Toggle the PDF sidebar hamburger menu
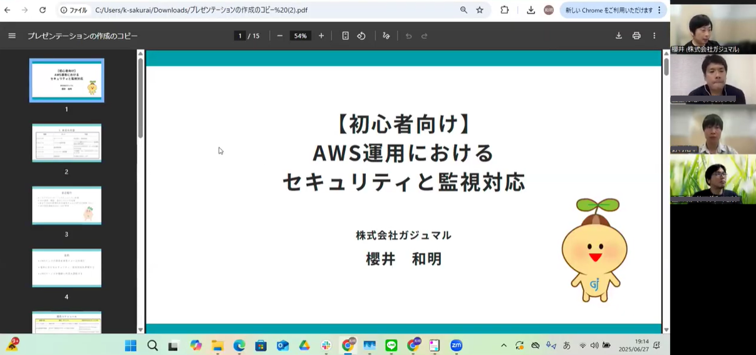756x355 pixels. [x=12, y=36]
